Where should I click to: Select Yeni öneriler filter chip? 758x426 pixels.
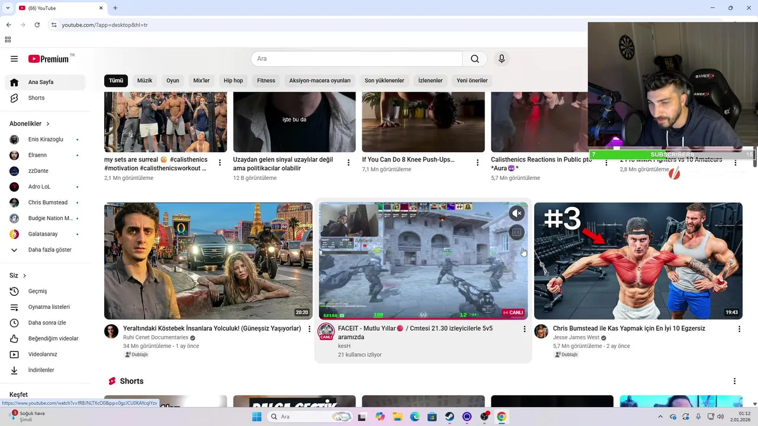472,80
